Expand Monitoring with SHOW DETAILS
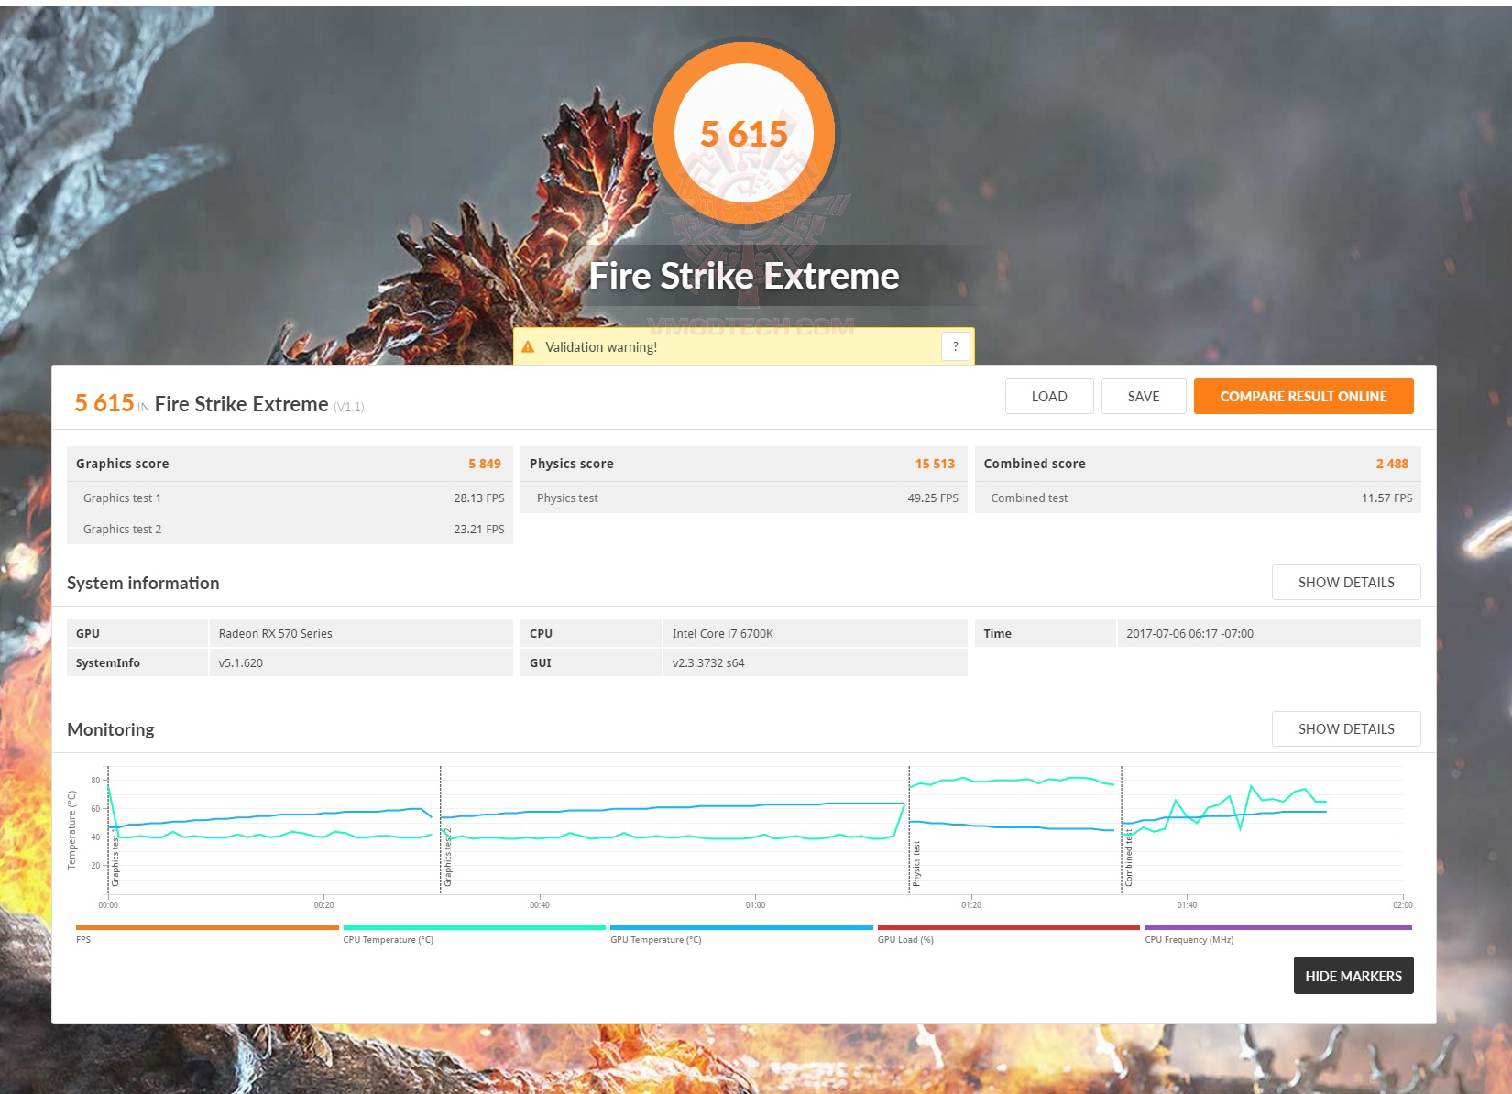The height and width of the screenshot is (1094, 1512). (x=1345, y=728)
